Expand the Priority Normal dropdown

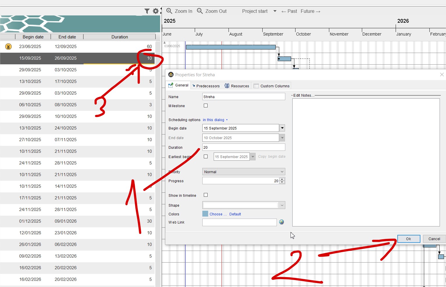244,172
